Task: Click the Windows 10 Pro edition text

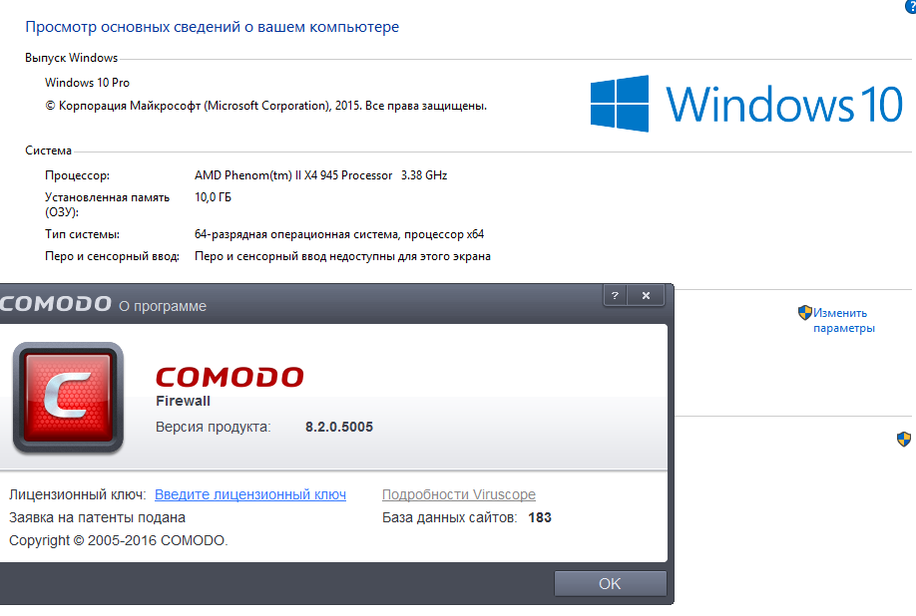Action: (x=87, y=83)
